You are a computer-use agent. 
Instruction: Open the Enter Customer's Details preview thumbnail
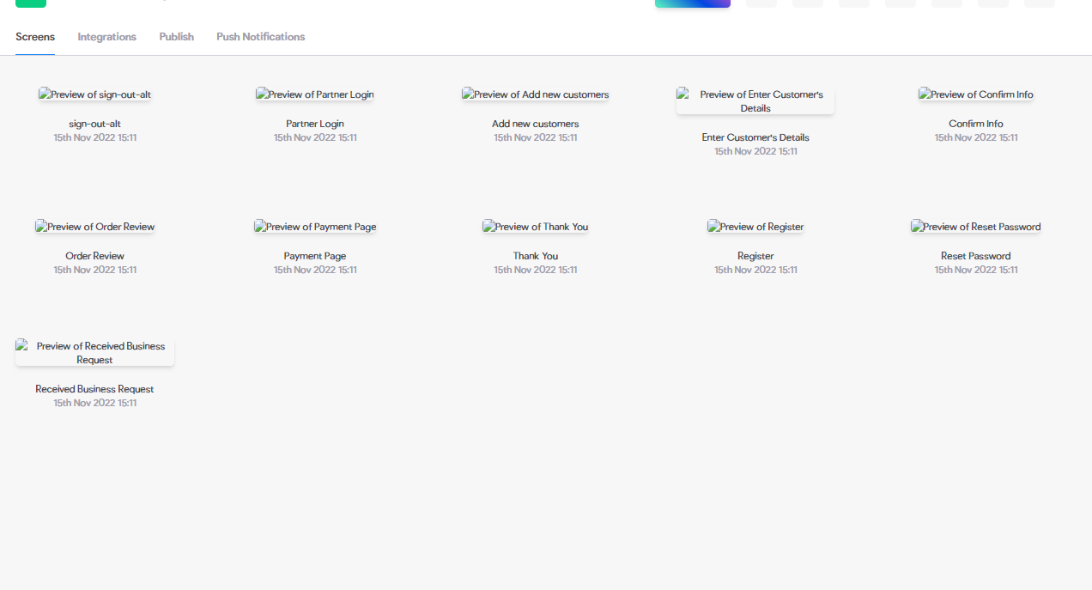pos(755,101)
